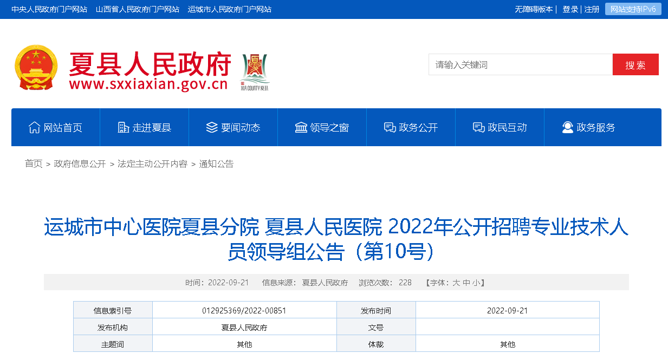Open the 政务公开 menu item

click(411, 127)
